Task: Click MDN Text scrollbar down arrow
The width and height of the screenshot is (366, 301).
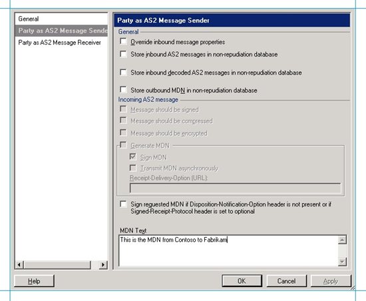Action: 342,262
